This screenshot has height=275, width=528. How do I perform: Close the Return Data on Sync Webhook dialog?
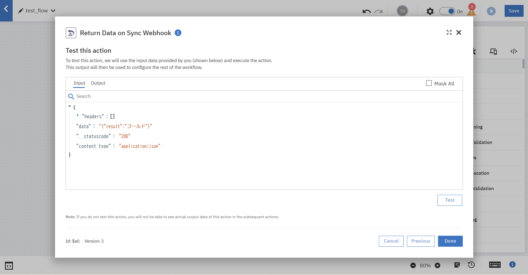[459, 32]
